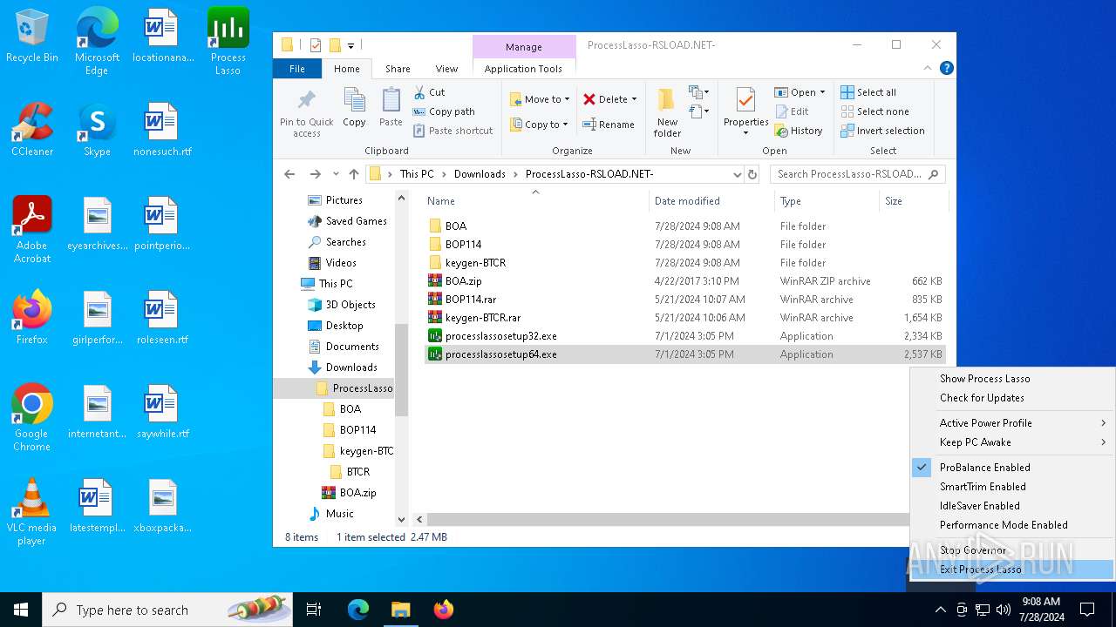Create a New folder from ribbon

[667, 111]
